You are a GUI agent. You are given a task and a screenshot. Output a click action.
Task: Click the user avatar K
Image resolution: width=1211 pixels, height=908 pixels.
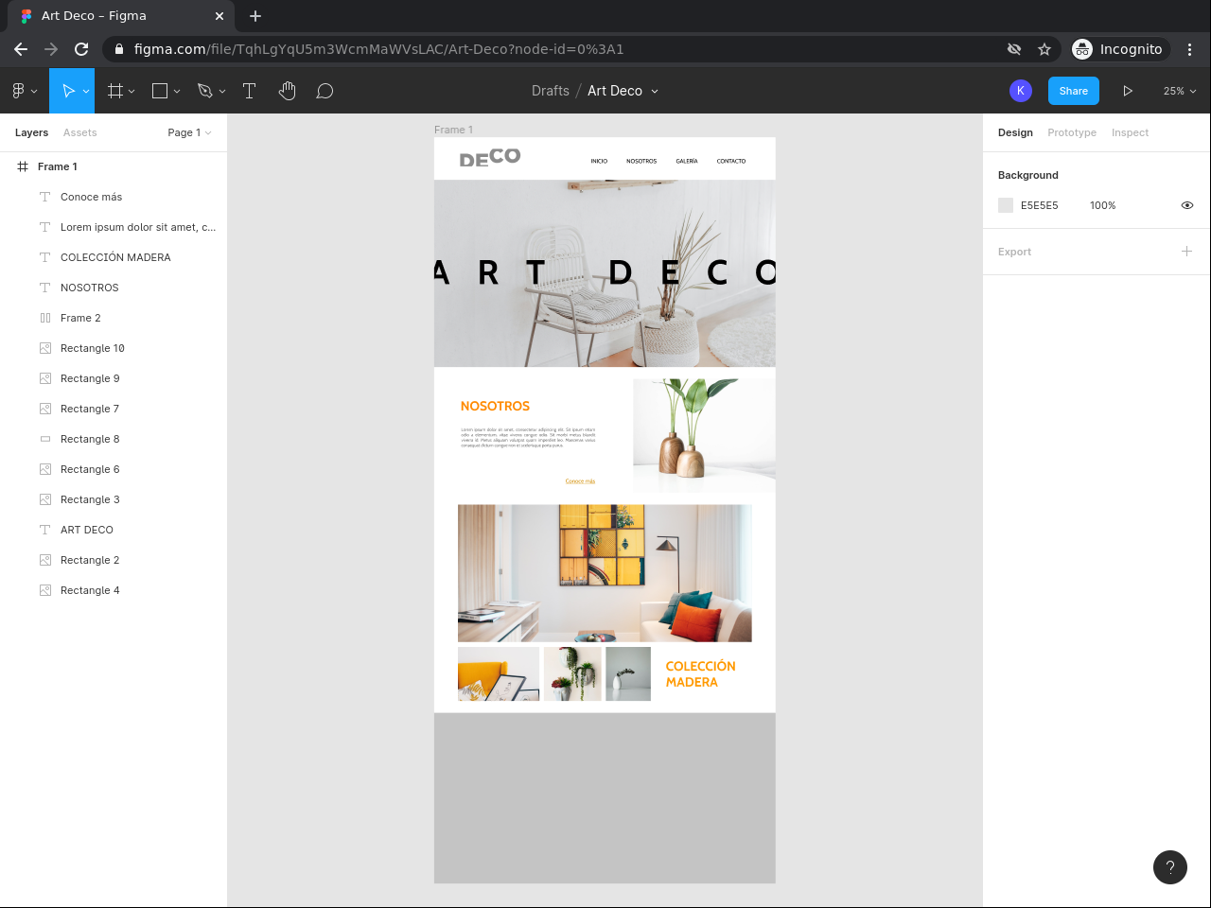click(1020, 91)
